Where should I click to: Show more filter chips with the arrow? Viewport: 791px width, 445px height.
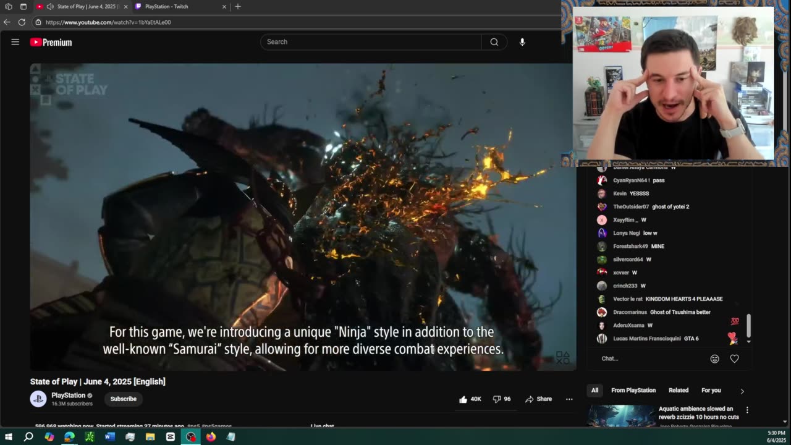point(742,391)
